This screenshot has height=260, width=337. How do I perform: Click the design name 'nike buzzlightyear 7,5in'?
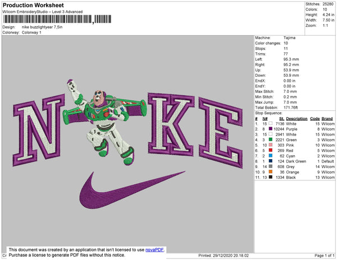pyautogui.click(x=42, y=27)
